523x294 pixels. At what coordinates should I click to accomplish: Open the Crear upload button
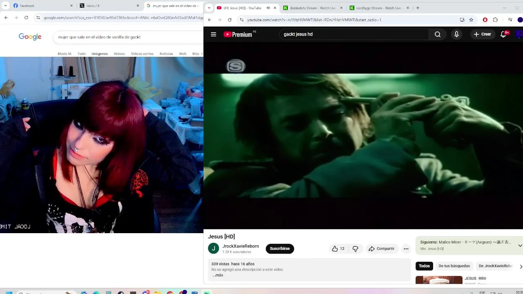coord(482,34)
